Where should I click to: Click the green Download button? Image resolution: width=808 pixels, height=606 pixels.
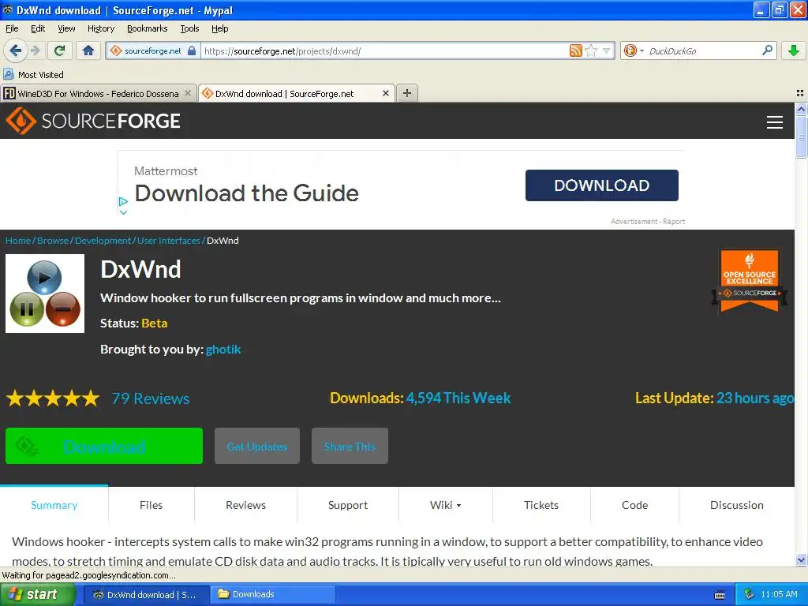[x=104, y=446]
